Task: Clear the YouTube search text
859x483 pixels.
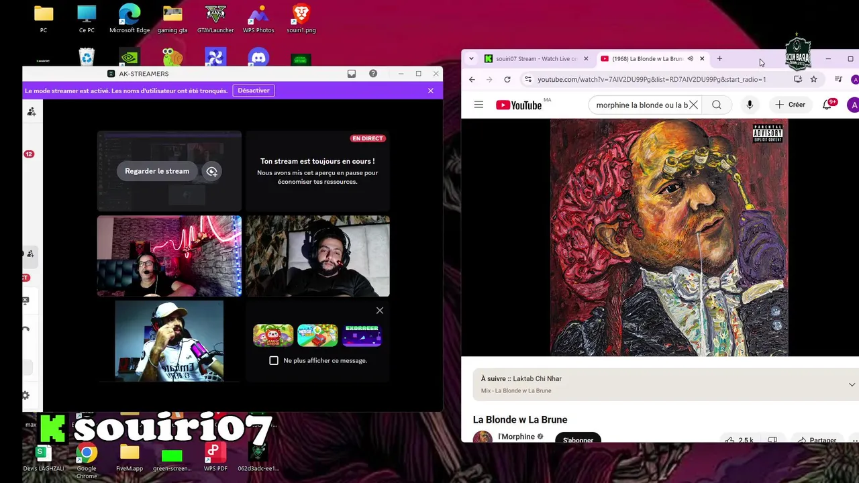Action: 693,105
